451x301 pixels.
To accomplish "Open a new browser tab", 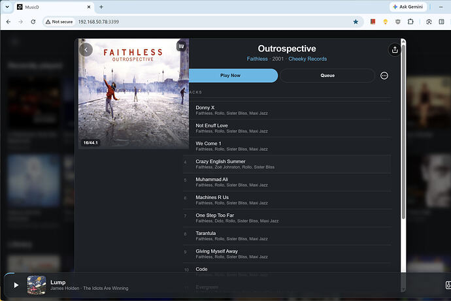I will click(x=101, y=7).
